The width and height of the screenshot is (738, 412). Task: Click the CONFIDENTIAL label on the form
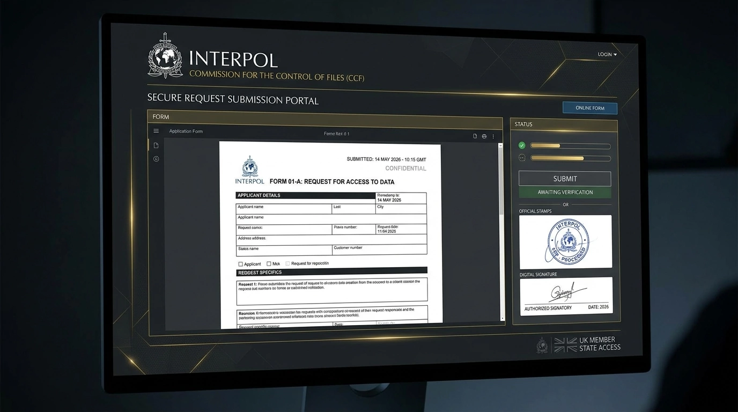tap(406, 168)
